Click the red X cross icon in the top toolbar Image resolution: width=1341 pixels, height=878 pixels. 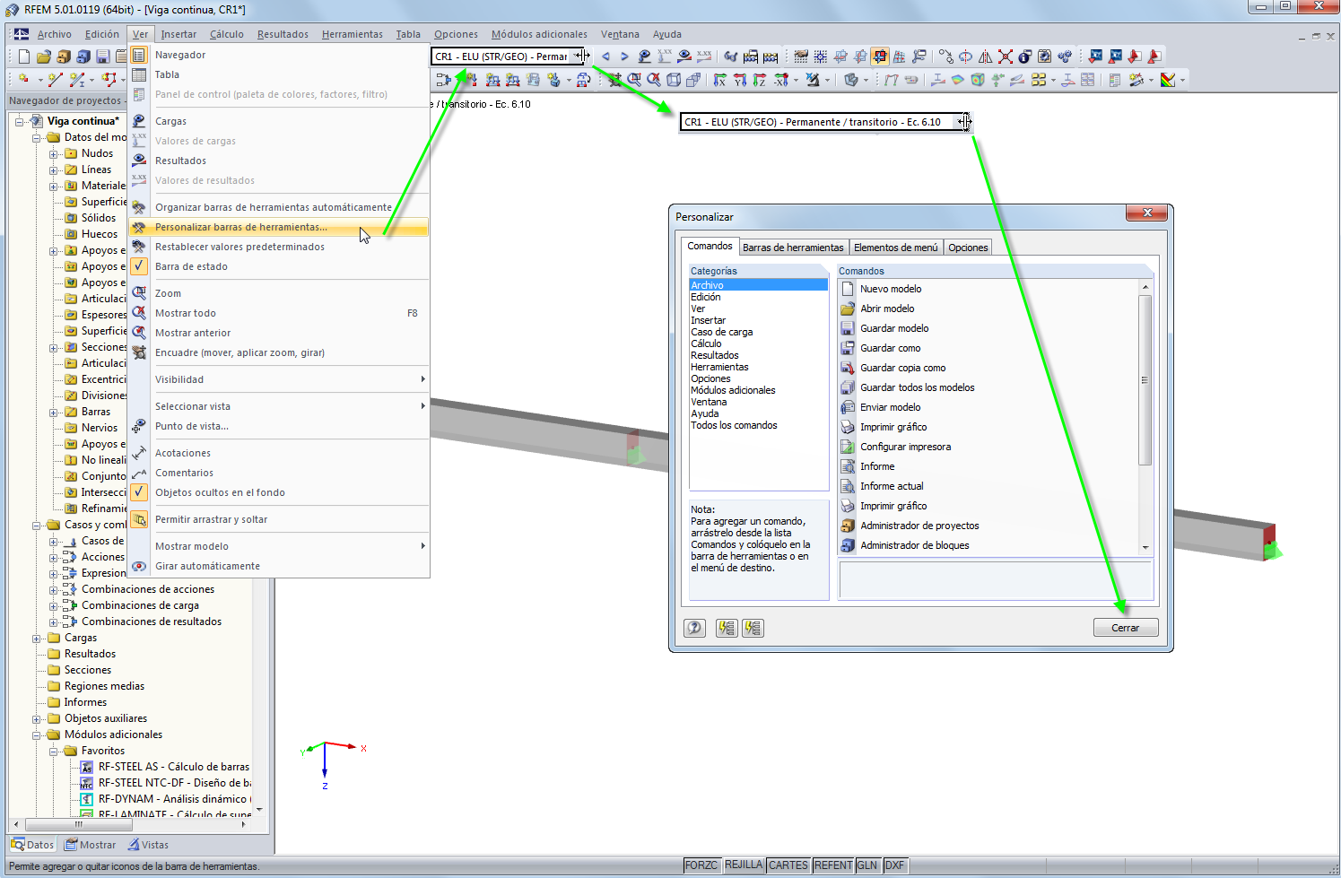pyautogui.click(x=1005, y=57)
